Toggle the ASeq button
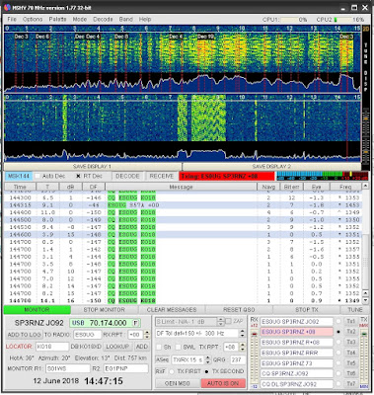This screenshot has height=395, width=374. 162,359
